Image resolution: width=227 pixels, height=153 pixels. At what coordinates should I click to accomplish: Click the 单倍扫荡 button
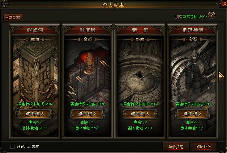click(176, 147)
